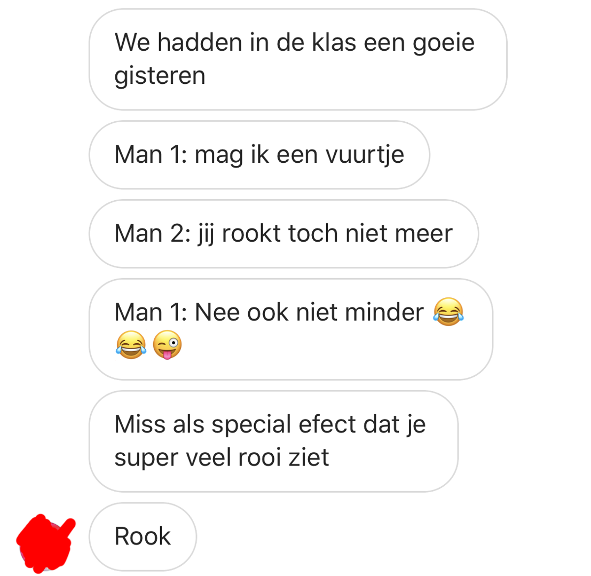Tap the word 'klas' in the first message
Screen dimensions: 591x576
click(x=334, y=42)
